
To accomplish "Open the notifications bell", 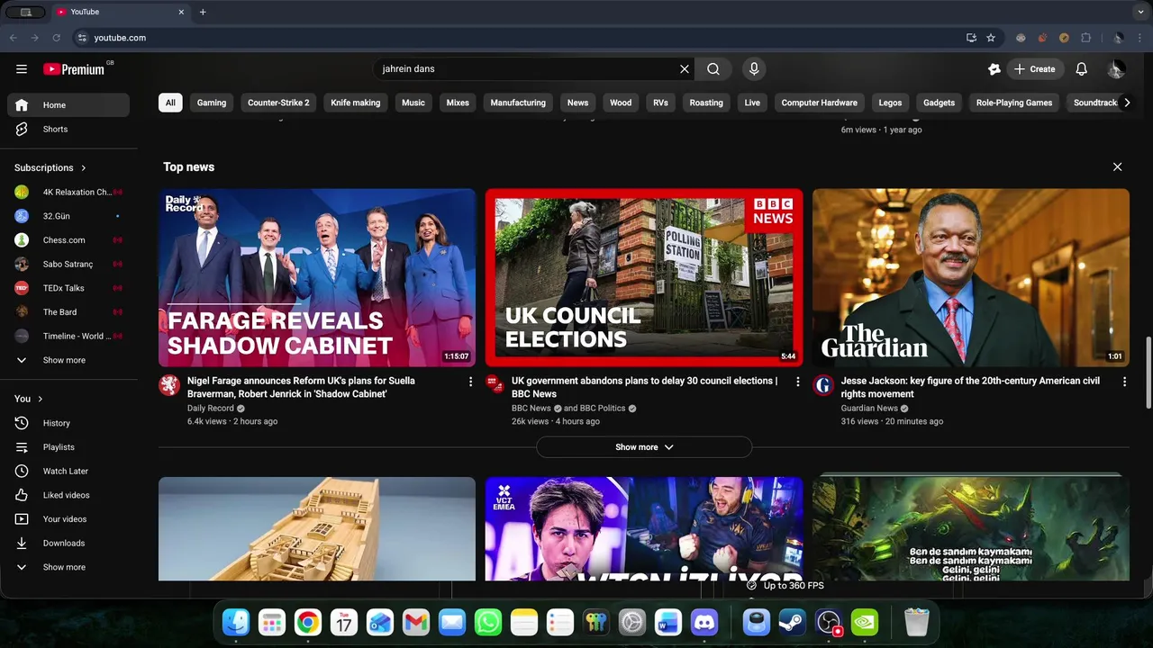I will (x=1082, y=69).
